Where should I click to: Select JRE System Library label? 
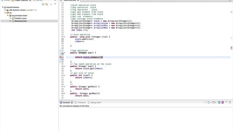click(x=17, y=10)
